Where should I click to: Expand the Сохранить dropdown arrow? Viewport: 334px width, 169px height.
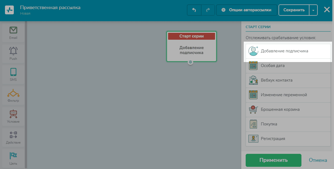click(313, 10)
